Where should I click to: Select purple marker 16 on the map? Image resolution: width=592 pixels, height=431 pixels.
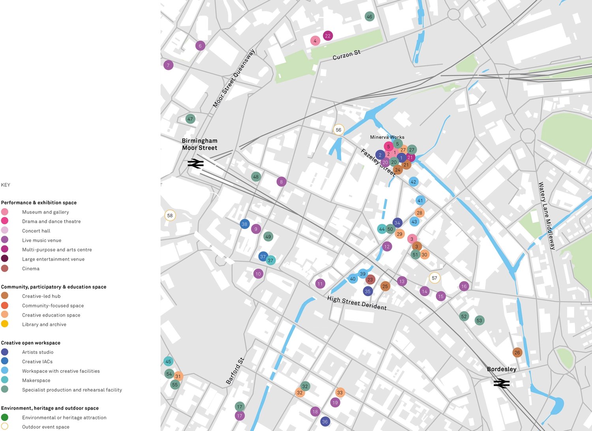click(x=464, y=286)
